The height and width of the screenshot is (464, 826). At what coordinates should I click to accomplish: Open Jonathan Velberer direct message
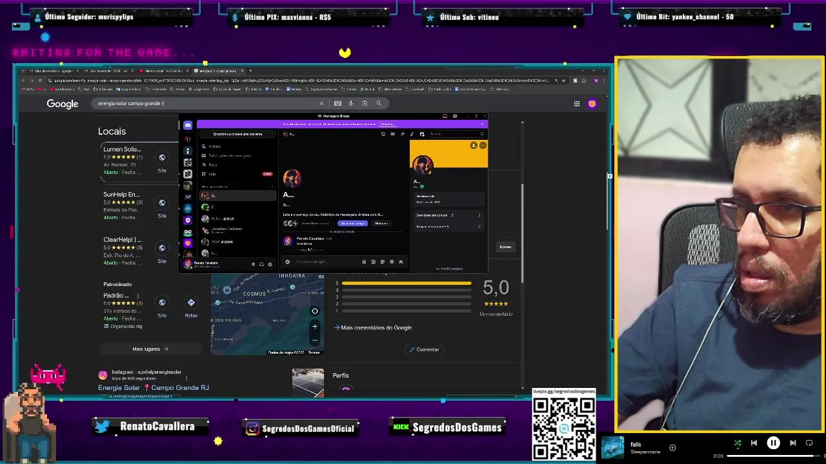[x=237, y=230]
